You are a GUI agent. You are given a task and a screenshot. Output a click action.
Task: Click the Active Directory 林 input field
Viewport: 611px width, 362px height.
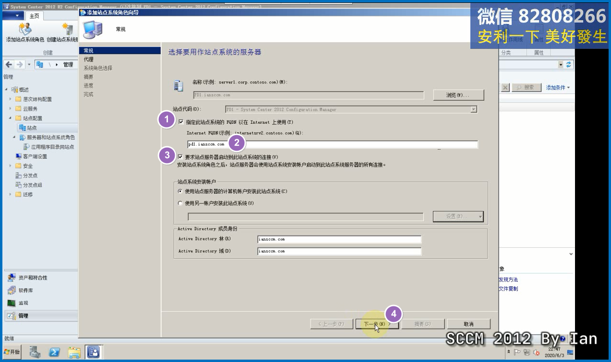[339, 239]
